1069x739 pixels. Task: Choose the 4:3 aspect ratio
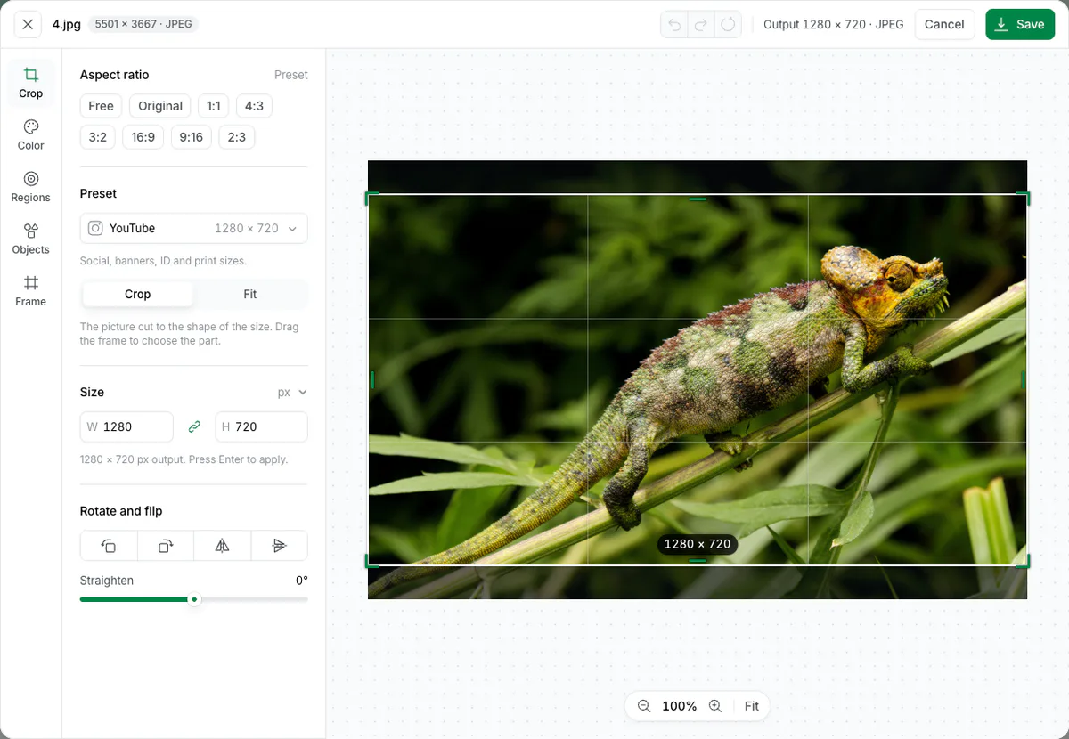coord(254,106)
